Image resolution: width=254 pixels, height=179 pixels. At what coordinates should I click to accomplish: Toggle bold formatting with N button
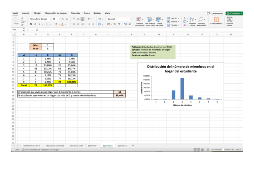31,24
